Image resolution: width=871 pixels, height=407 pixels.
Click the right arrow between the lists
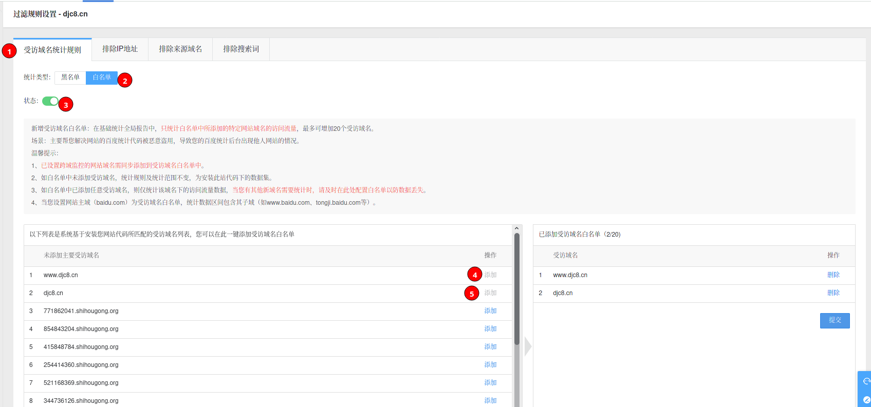[528, 347]
